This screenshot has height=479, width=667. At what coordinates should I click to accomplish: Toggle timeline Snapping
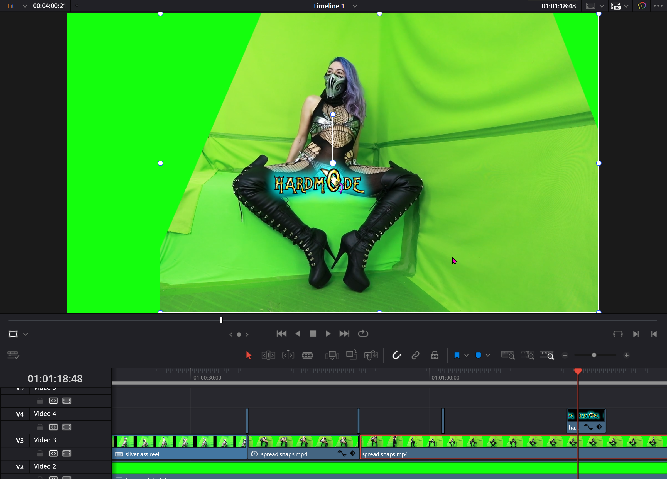coord(396,355)
